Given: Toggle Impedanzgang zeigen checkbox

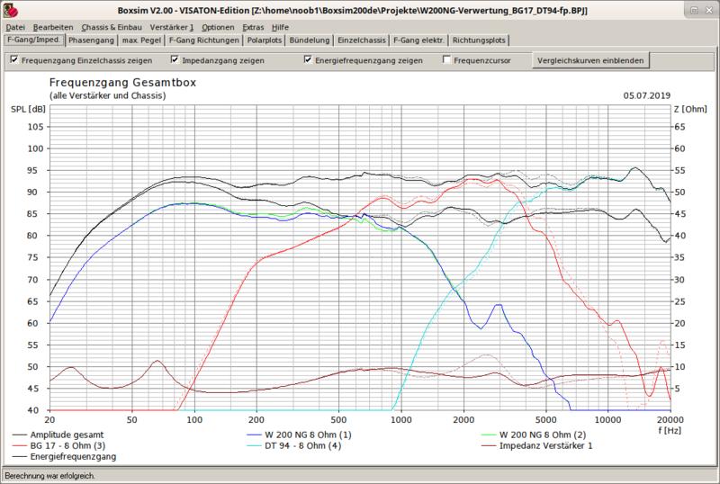Looking at the screenshot, I should click(175, 59).
